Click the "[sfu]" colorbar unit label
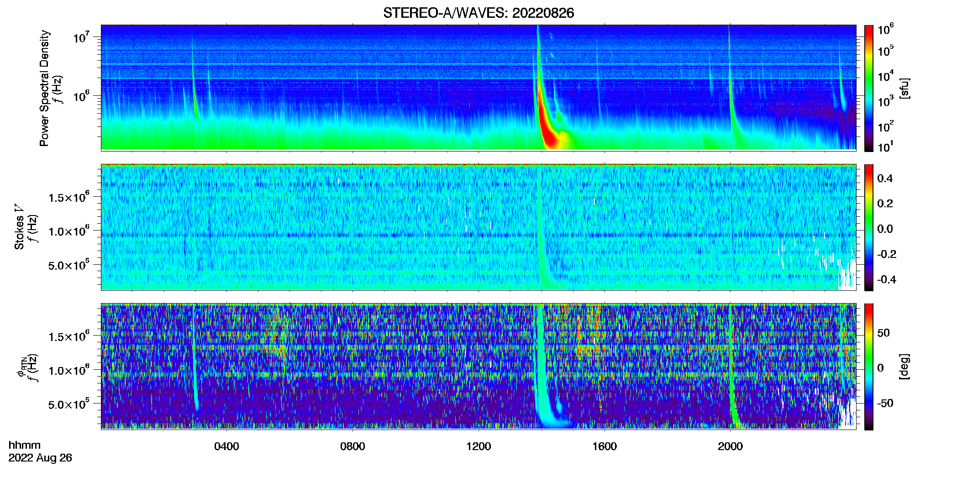The image size is (957, 493). tap(904, 88)
